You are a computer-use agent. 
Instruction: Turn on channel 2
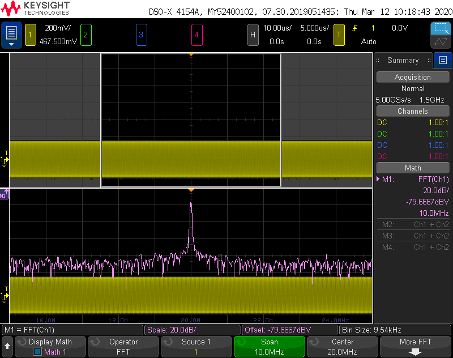click(x=86, y=35)
